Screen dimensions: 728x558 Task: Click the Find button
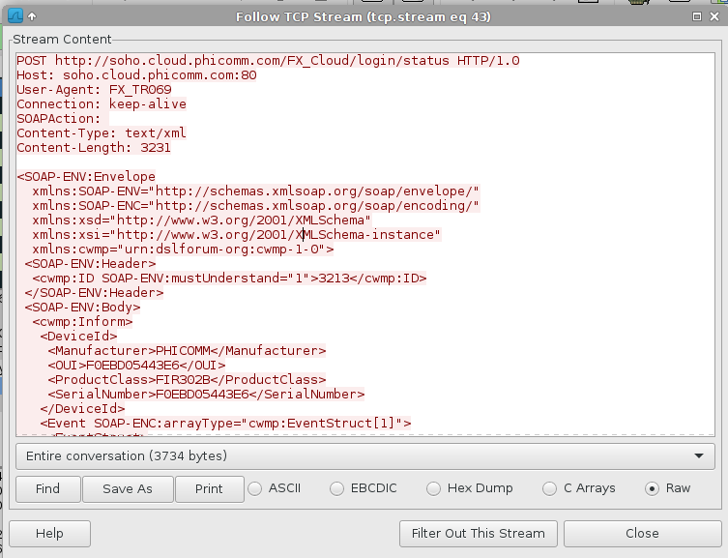[x=47, y=488]
